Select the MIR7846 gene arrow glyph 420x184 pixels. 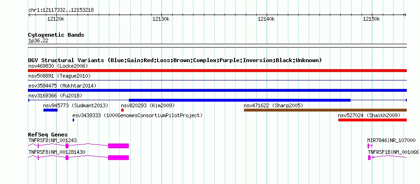click(x=370, y=146)
